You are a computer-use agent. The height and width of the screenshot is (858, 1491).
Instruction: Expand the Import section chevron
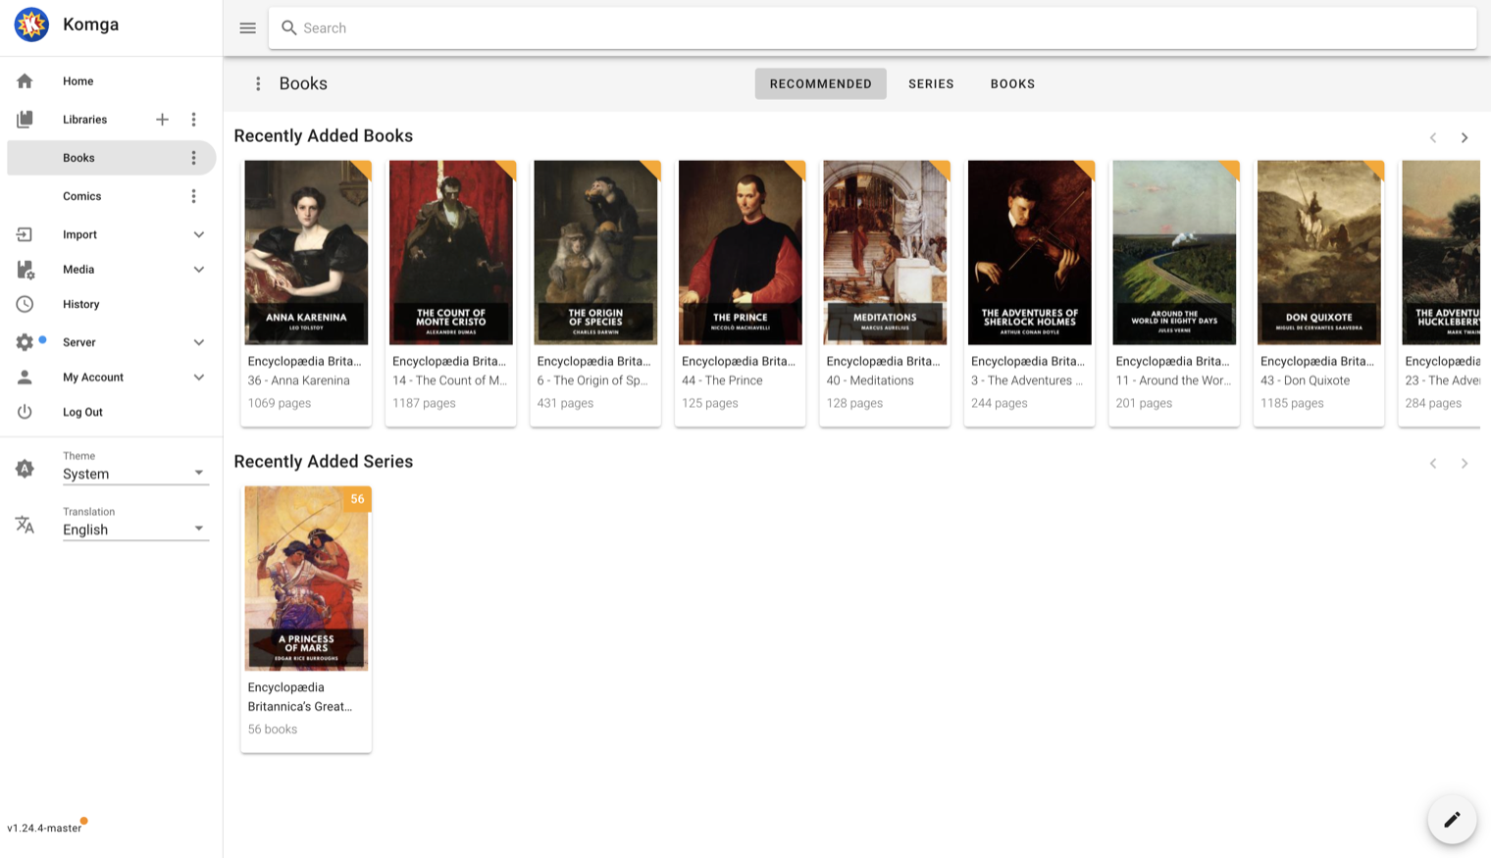click(199, 234)
